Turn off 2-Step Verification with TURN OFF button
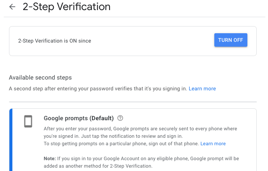268x171 pixels. [231, 40]
